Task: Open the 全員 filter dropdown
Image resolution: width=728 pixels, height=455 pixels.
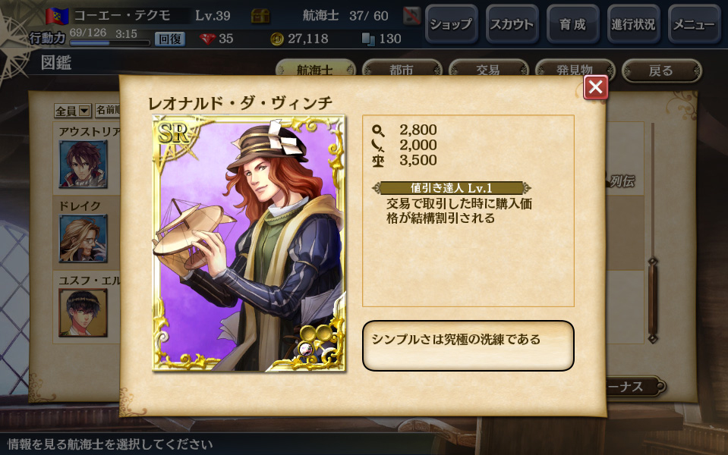Action: 72,111
